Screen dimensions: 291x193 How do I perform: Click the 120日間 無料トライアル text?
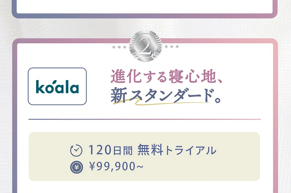click(x=152, y=150)
